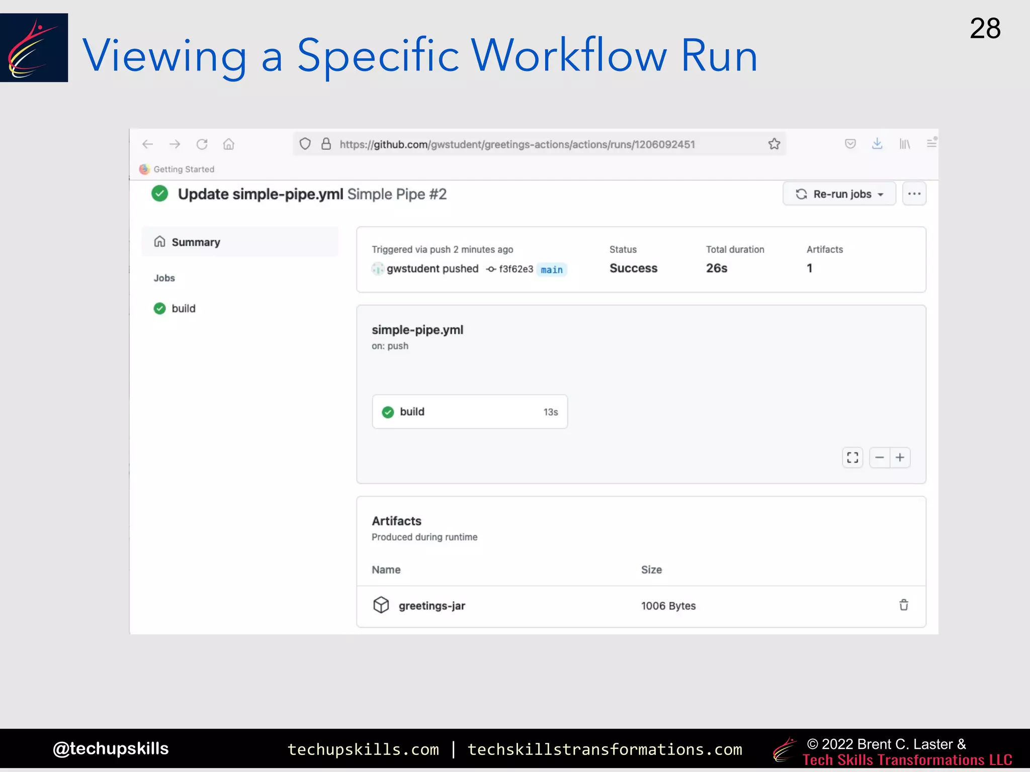
Task: Click the address bar URL field
Action: (517, 145)
